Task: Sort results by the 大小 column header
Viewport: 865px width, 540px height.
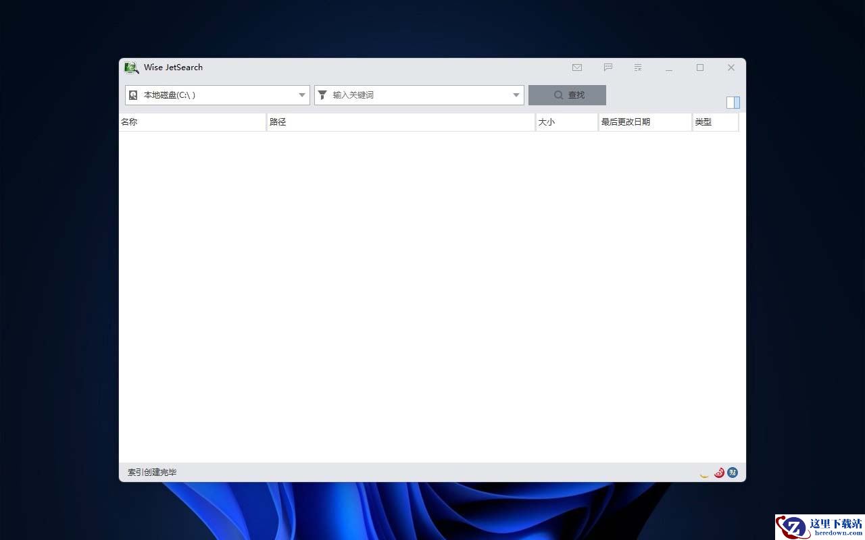Action: (567, 122)
